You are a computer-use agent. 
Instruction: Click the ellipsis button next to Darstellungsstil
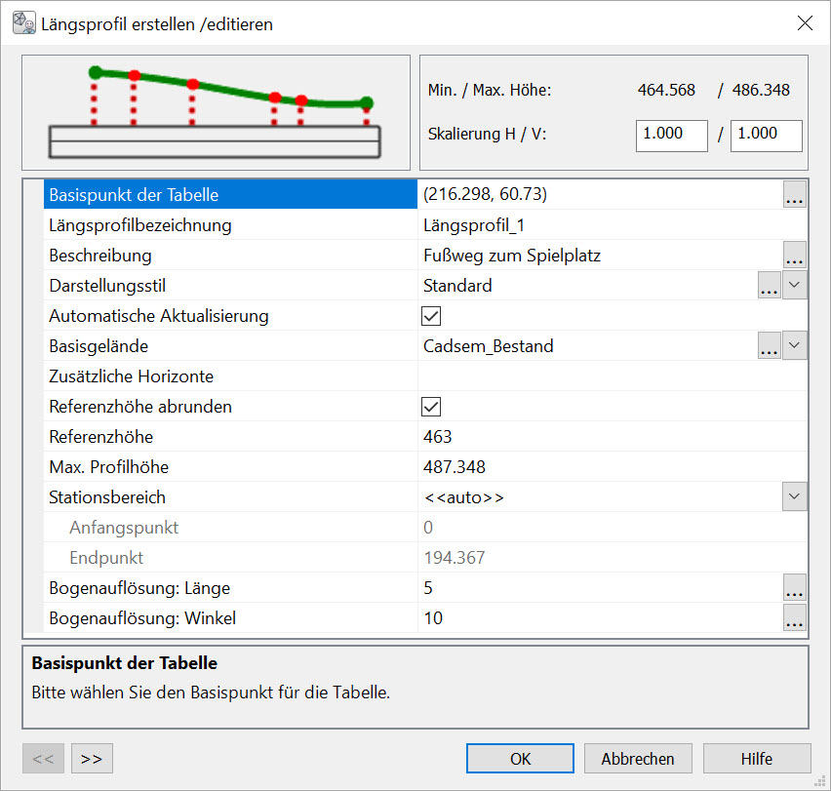[x=770, y=287]
